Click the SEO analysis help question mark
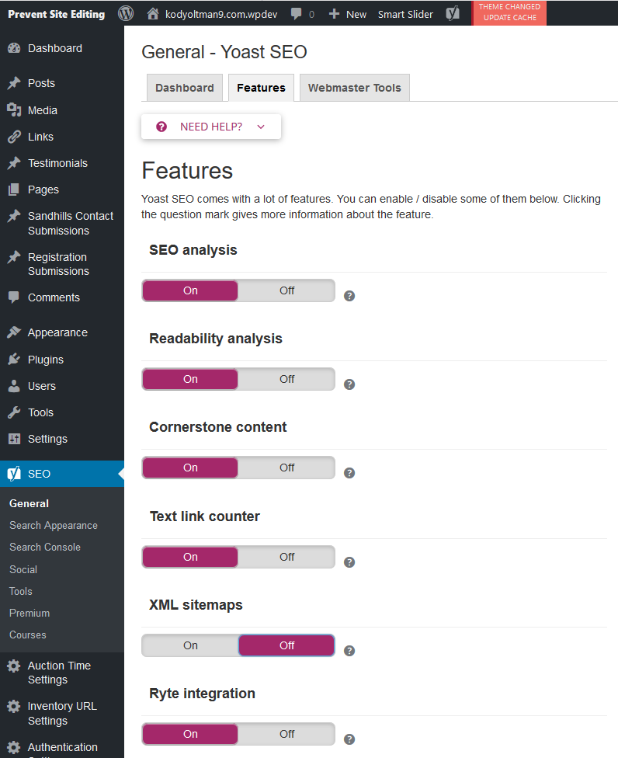Viewport: 618px width, 758px height. tap(349, 296)
